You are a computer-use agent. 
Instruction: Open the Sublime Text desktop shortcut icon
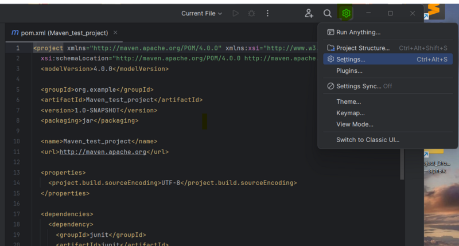[434, 11]
